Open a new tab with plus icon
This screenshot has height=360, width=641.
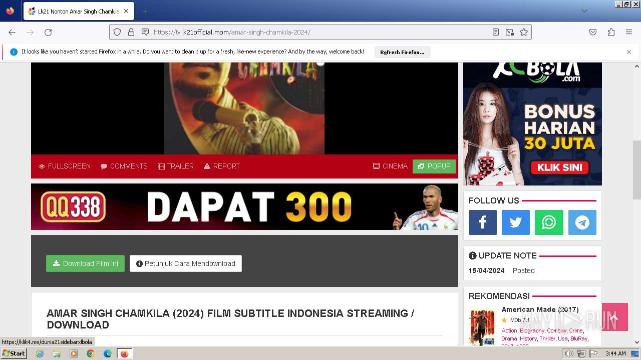[x=145, y=11]
